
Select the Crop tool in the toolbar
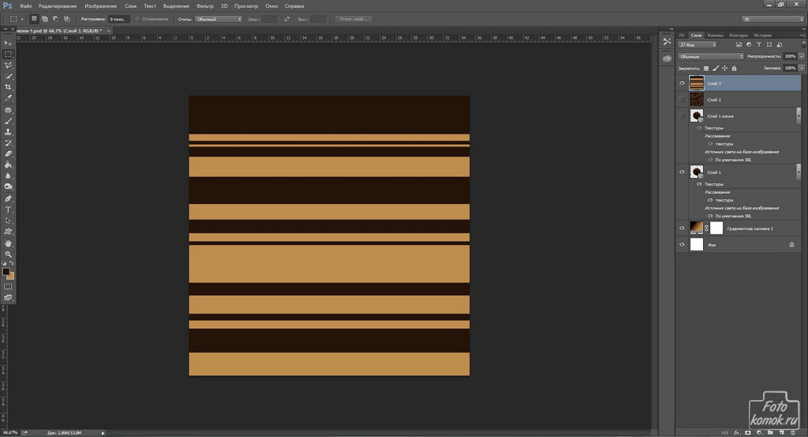[x=9, y=87]
